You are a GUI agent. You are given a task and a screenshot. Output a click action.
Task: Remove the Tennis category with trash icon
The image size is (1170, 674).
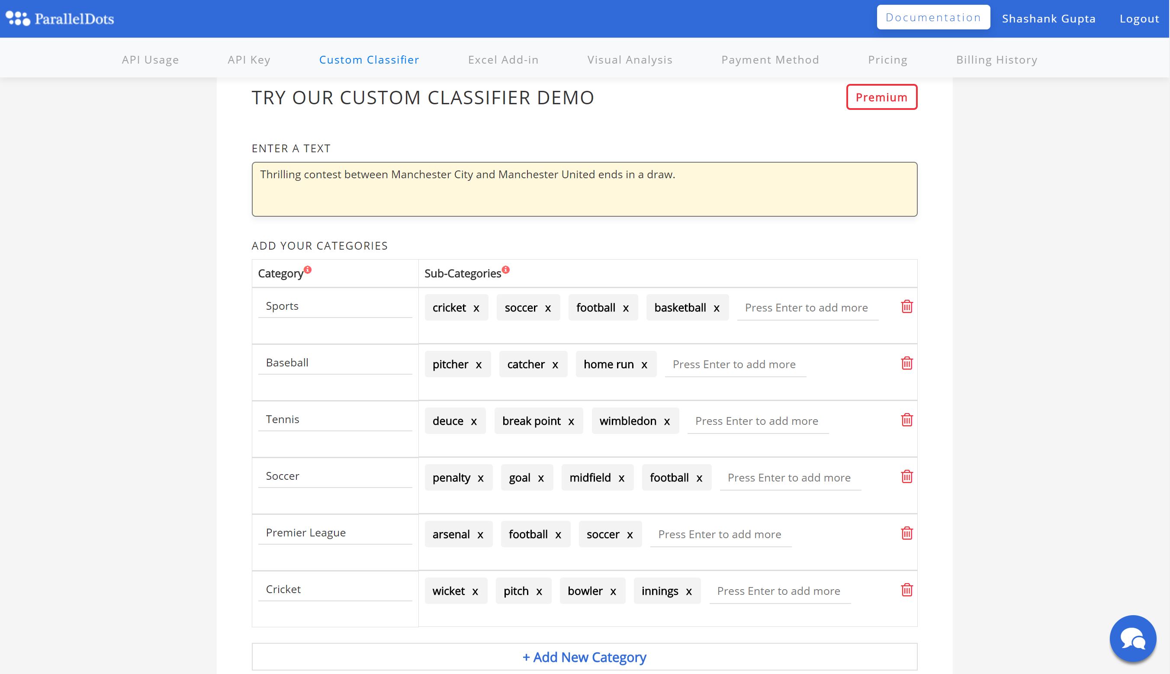pos(906,420)
